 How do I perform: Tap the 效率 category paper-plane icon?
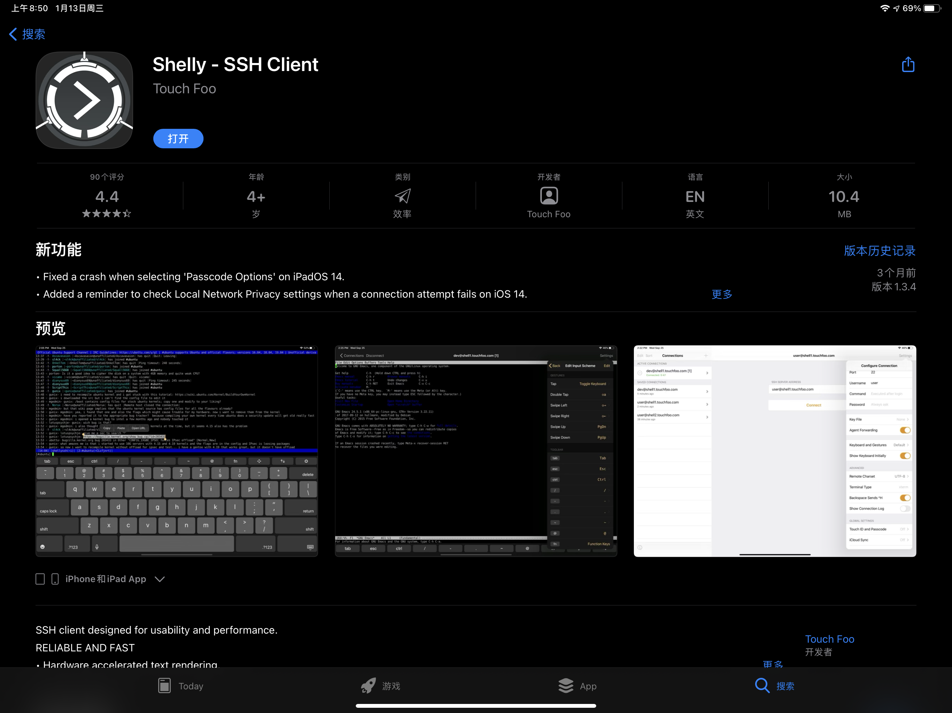(x=402, y=196)
